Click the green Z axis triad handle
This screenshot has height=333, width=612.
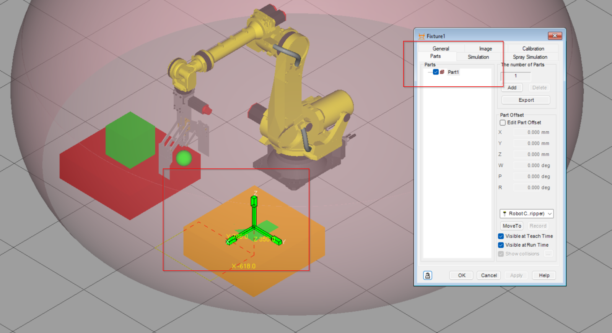(x=254, y=201)
